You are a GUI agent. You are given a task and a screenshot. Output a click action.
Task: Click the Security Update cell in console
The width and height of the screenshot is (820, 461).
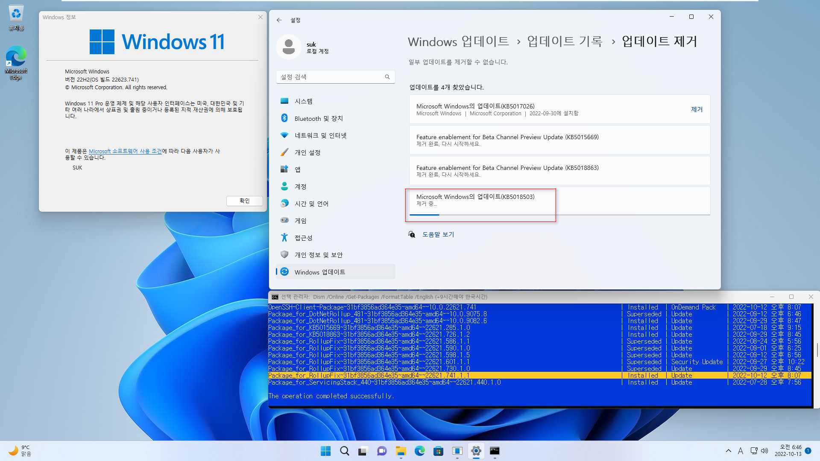(697, 362)
